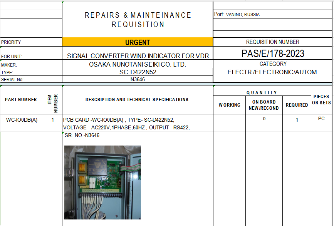Select the serial number N3646 cell
Image resolution: width=334 pixels, height=226 pixels.
(138, 79)
